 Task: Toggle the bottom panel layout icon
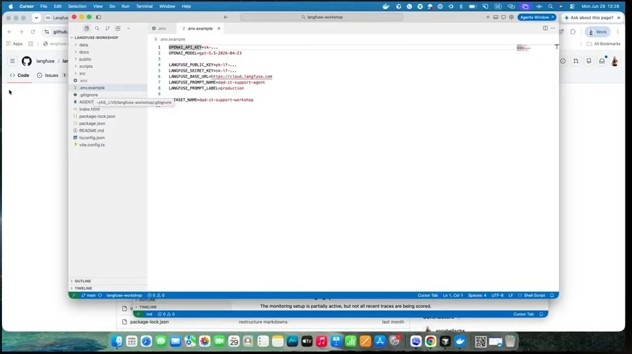[x=496, y=17]
